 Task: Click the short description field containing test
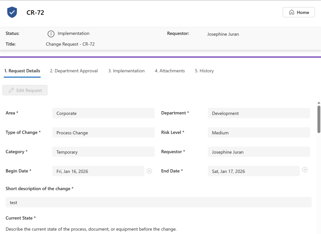tap(158, 202)
